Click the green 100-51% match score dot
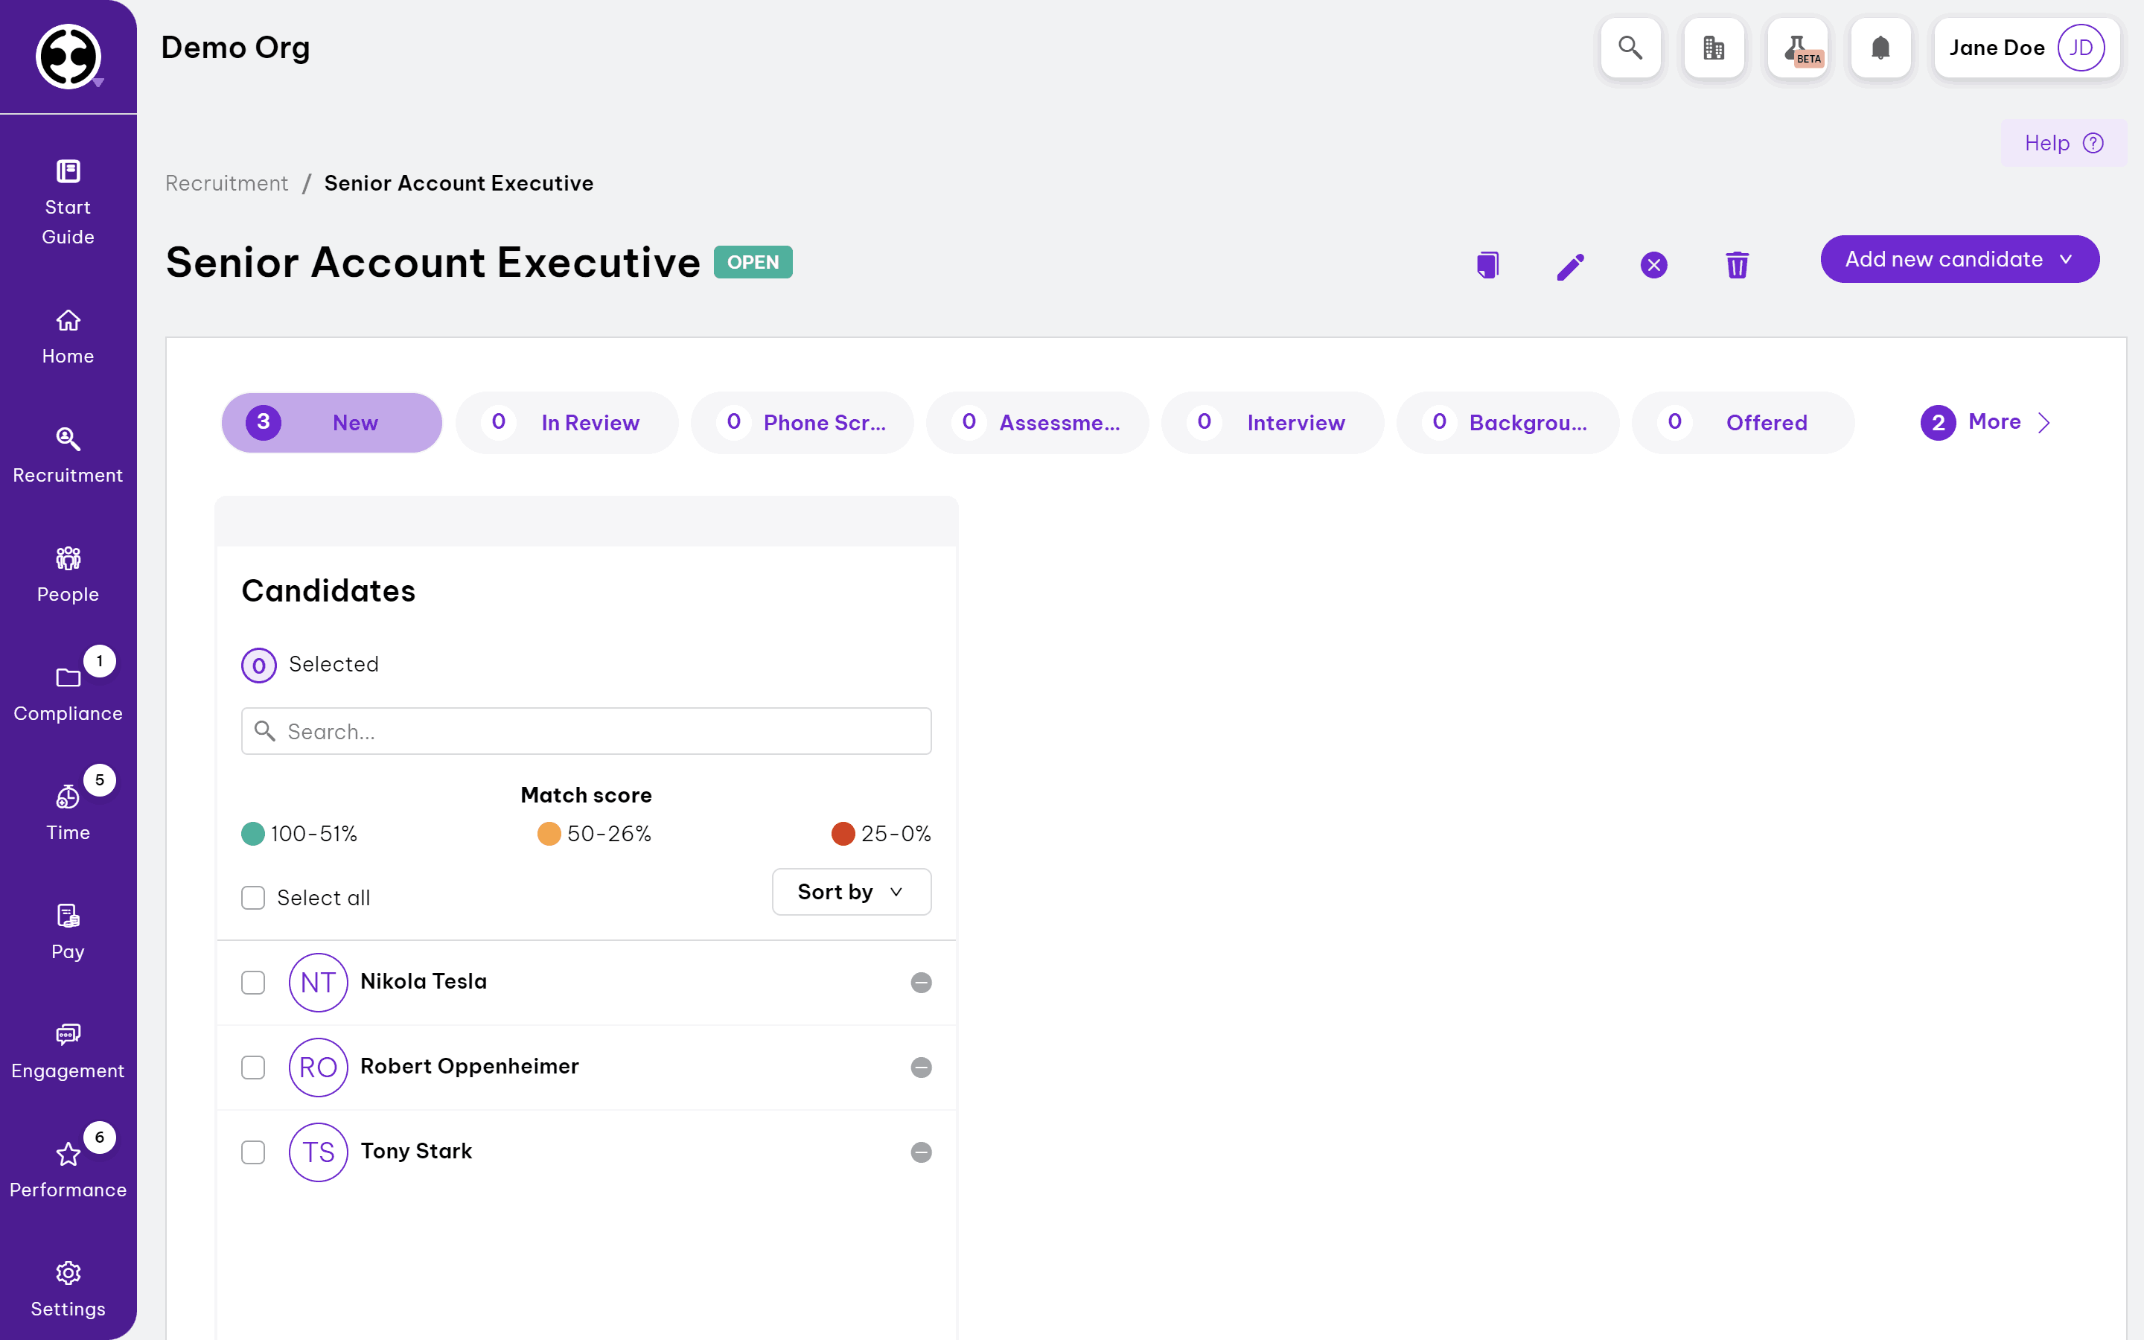2144x1340 pixels. pyautogui.click(x=253, y=833)
